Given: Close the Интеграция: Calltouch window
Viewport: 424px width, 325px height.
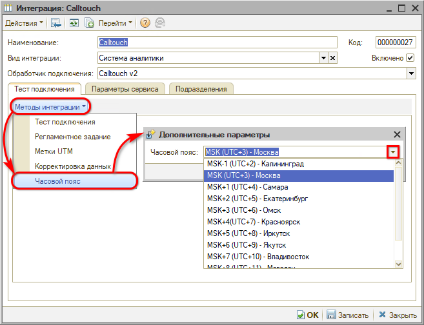Looking at the screenshot, I should pyautogui.click(x=415, y=8).
